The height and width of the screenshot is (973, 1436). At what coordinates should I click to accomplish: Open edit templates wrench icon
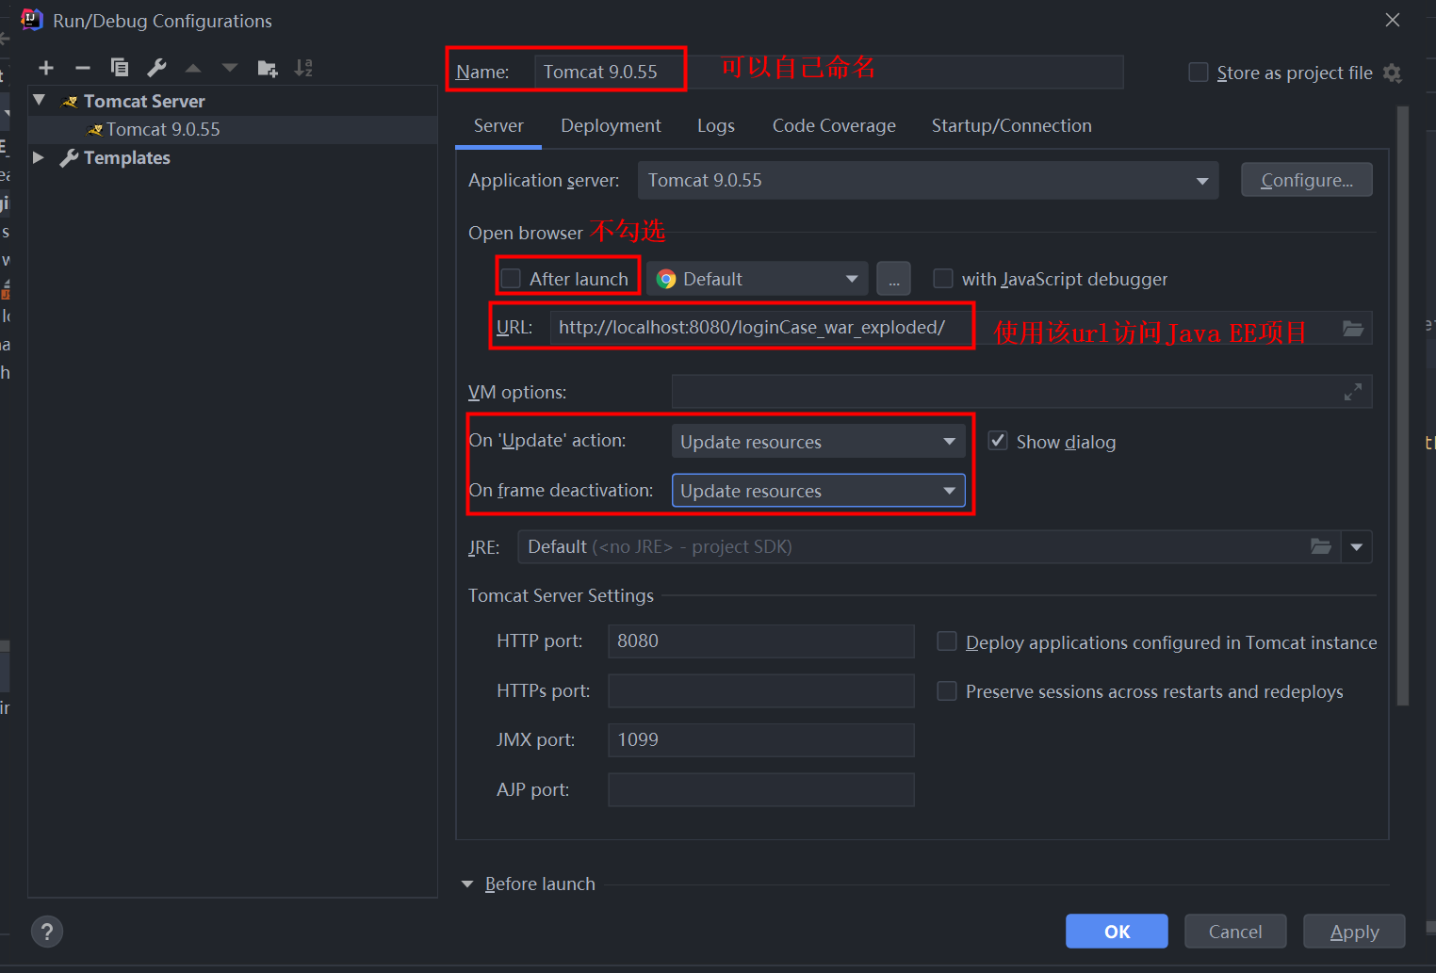pos(156,68)
